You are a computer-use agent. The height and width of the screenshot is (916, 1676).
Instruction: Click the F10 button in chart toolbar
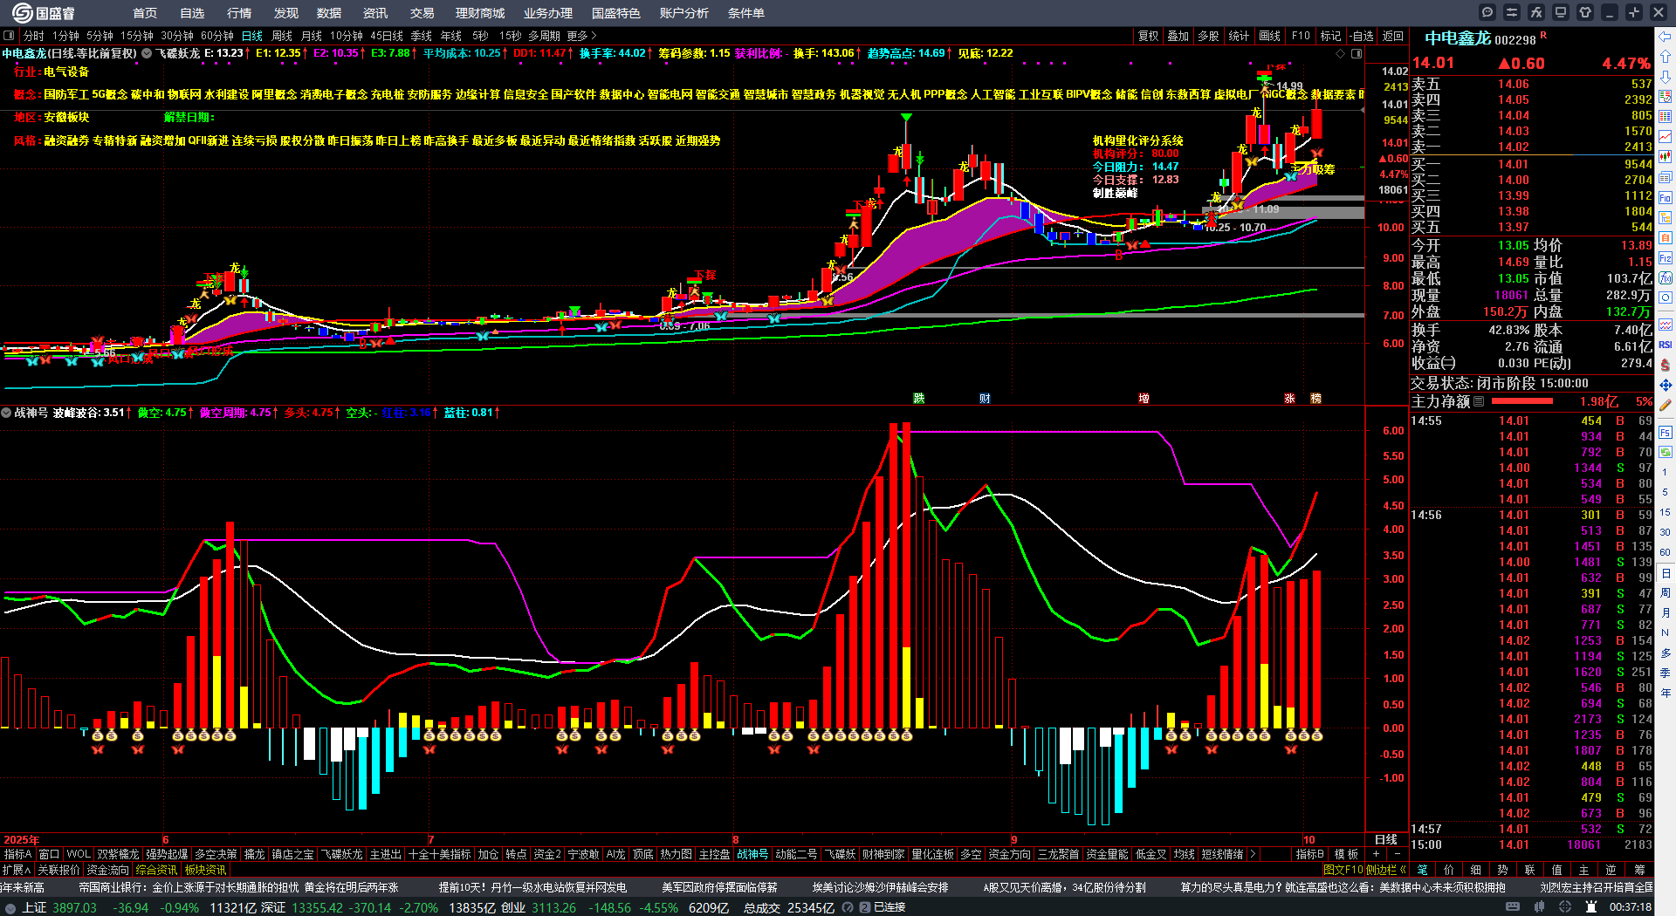1301,36
